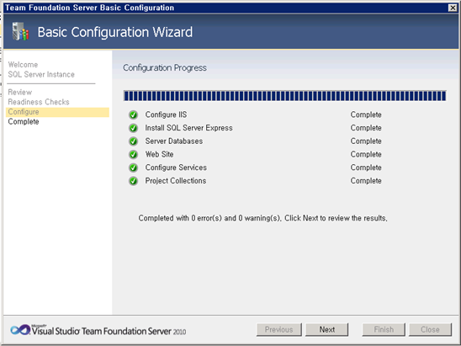Click the Previous button
The image size is (461, 346).
tap(279, 329)
